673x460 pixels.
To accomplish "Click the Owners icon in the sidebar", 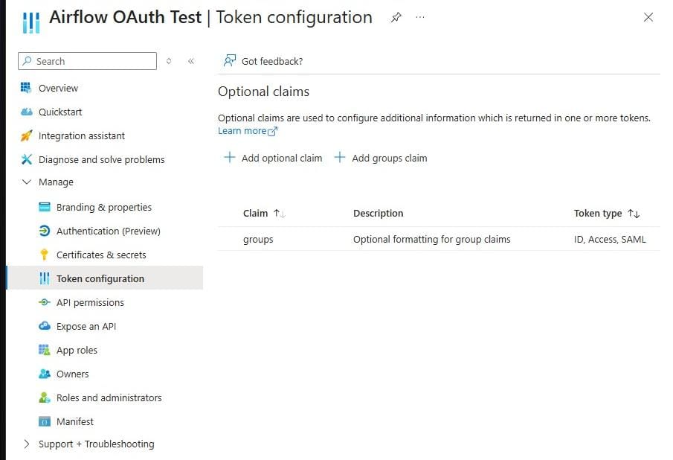I will pos(45,374).
